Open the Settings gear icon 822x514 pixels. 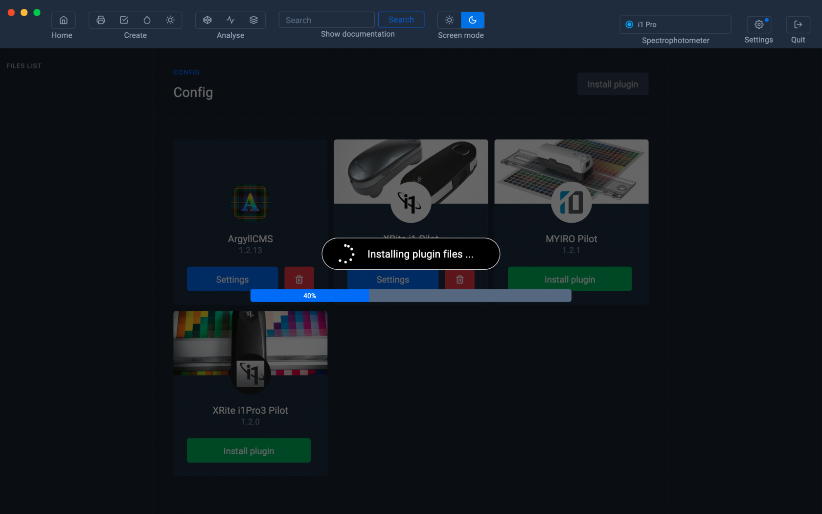759,24
